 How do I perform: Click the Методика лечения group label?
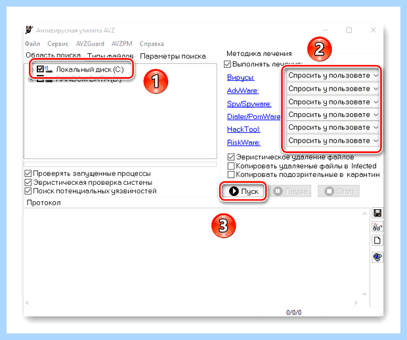pyautogui.click(x=259, y=53)
